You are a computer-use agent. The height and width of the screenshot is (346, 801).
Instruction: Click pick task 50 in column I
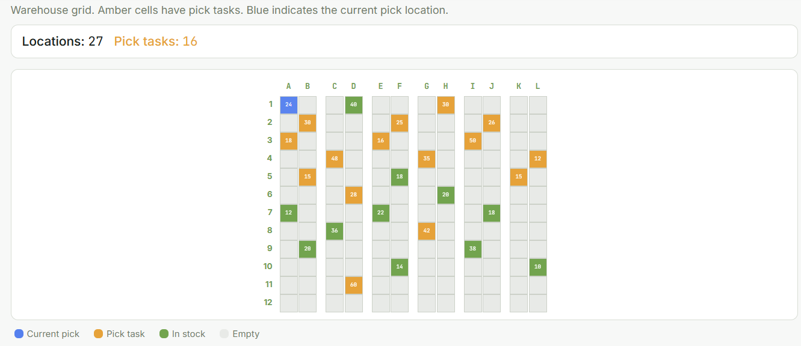pos(473,141)
